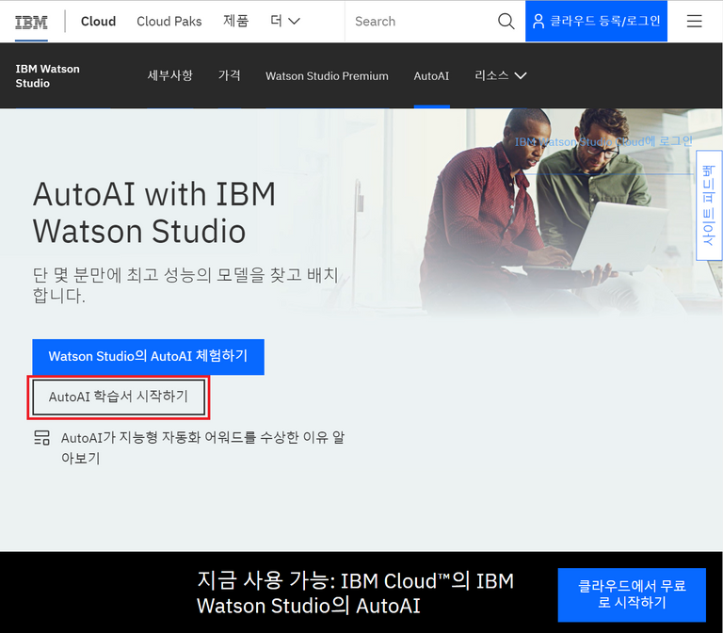Click the user profile icon in login button
This screenshot has height=633, width=723.
point(538,22)
